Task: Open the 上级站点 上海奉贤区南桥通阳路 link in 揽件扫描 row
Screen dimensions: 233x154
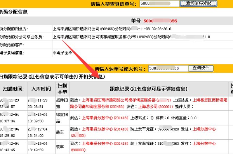Action: point(210,100)
